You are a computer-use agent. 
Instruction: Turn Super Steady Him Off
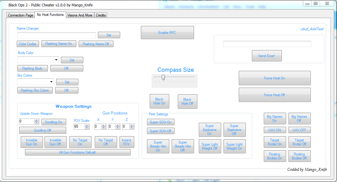(183, 146)
